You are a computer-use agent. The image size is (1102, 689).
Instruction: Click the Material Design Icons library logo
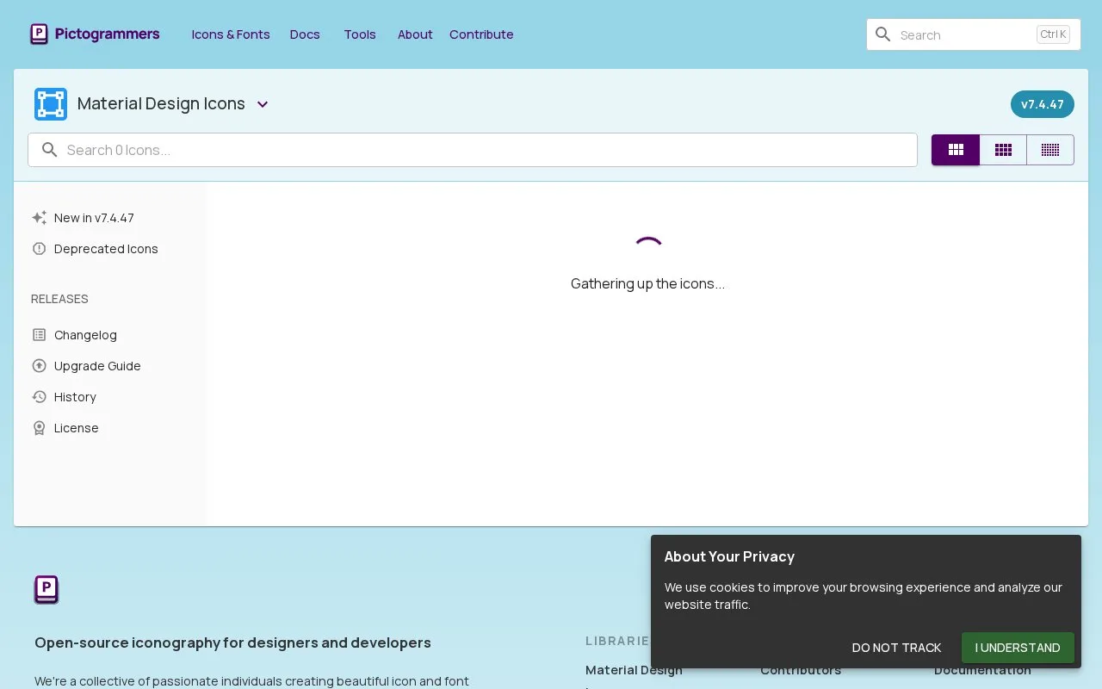point(51,104)
